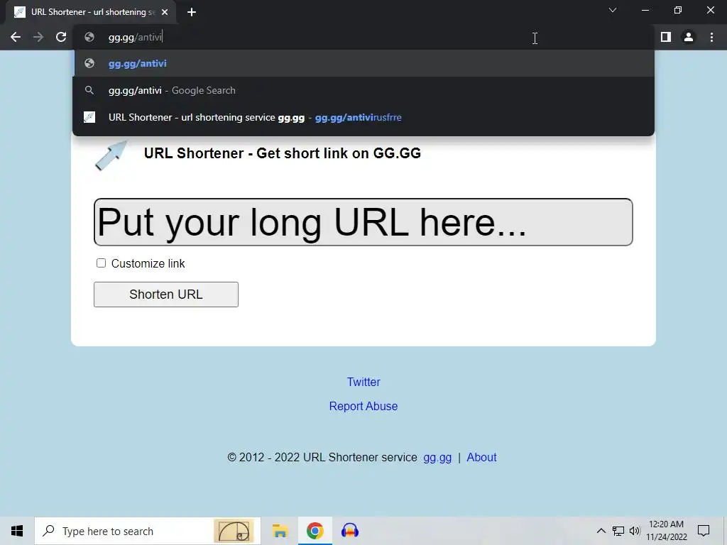Viewport: 727px width, 545px height.
Task: Choose the gg.gg/antivi URL suggestion
Action: (x=363, y=63)
